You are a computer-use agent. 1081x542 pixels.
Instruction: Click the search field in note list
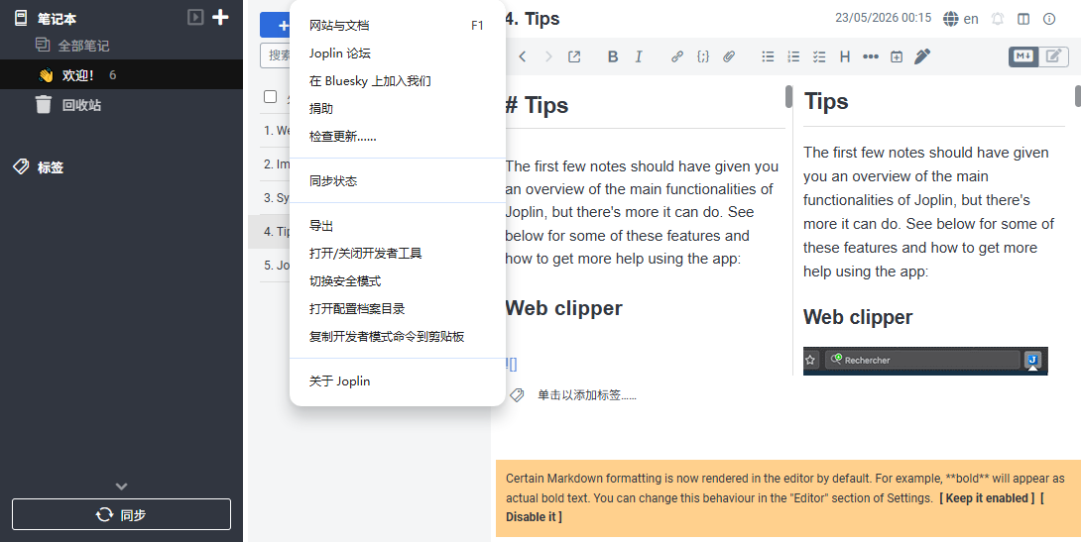click(x=275, y=55)
